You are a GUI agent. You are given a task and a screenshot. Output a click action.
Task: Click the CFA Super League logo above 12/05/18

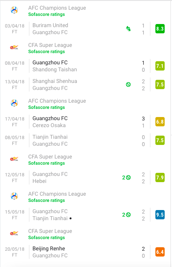14,159
